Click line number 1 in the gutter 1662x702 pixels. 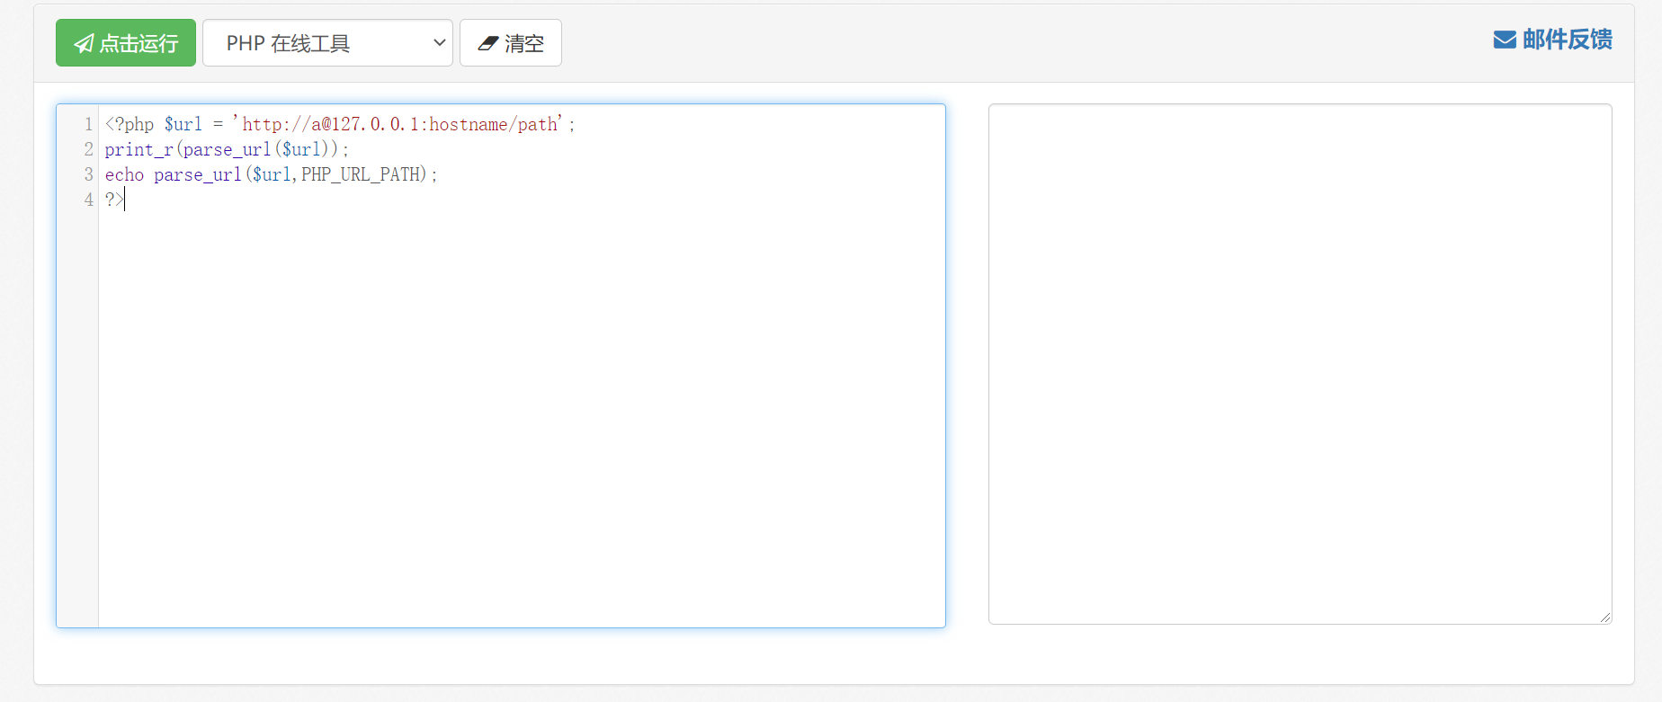click(x=88, y=124)
